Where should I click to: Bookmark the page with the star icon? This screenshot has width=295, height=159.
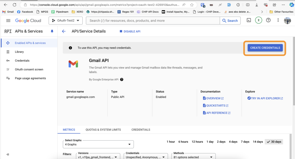pos(192,5)
